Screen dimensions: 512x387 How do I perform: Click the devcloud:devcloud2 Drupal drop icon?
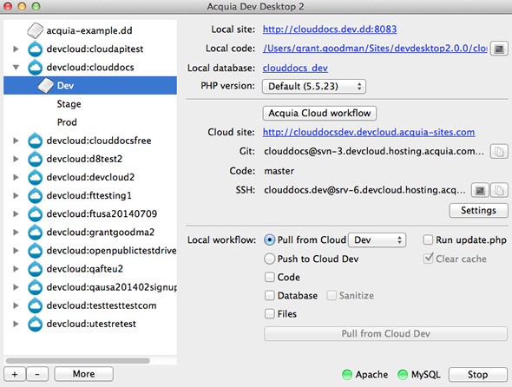35,177
